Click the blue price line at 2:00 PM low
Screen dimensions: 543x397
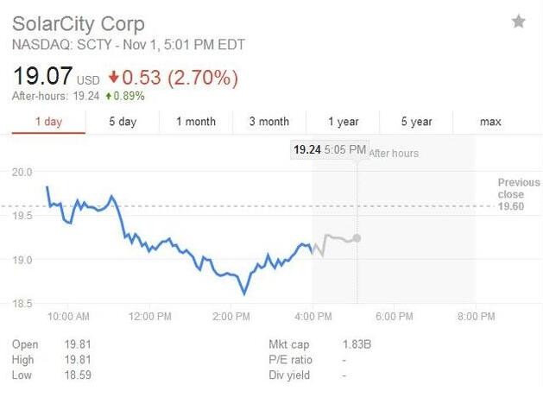click(244, 293)
